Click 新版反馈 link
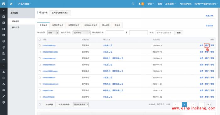The height and width of the screenshot is (115, 220). (x=209, y=16)
